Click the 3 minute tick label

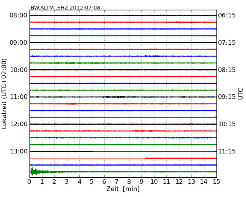pyautogui.click(x=67, y=182)
